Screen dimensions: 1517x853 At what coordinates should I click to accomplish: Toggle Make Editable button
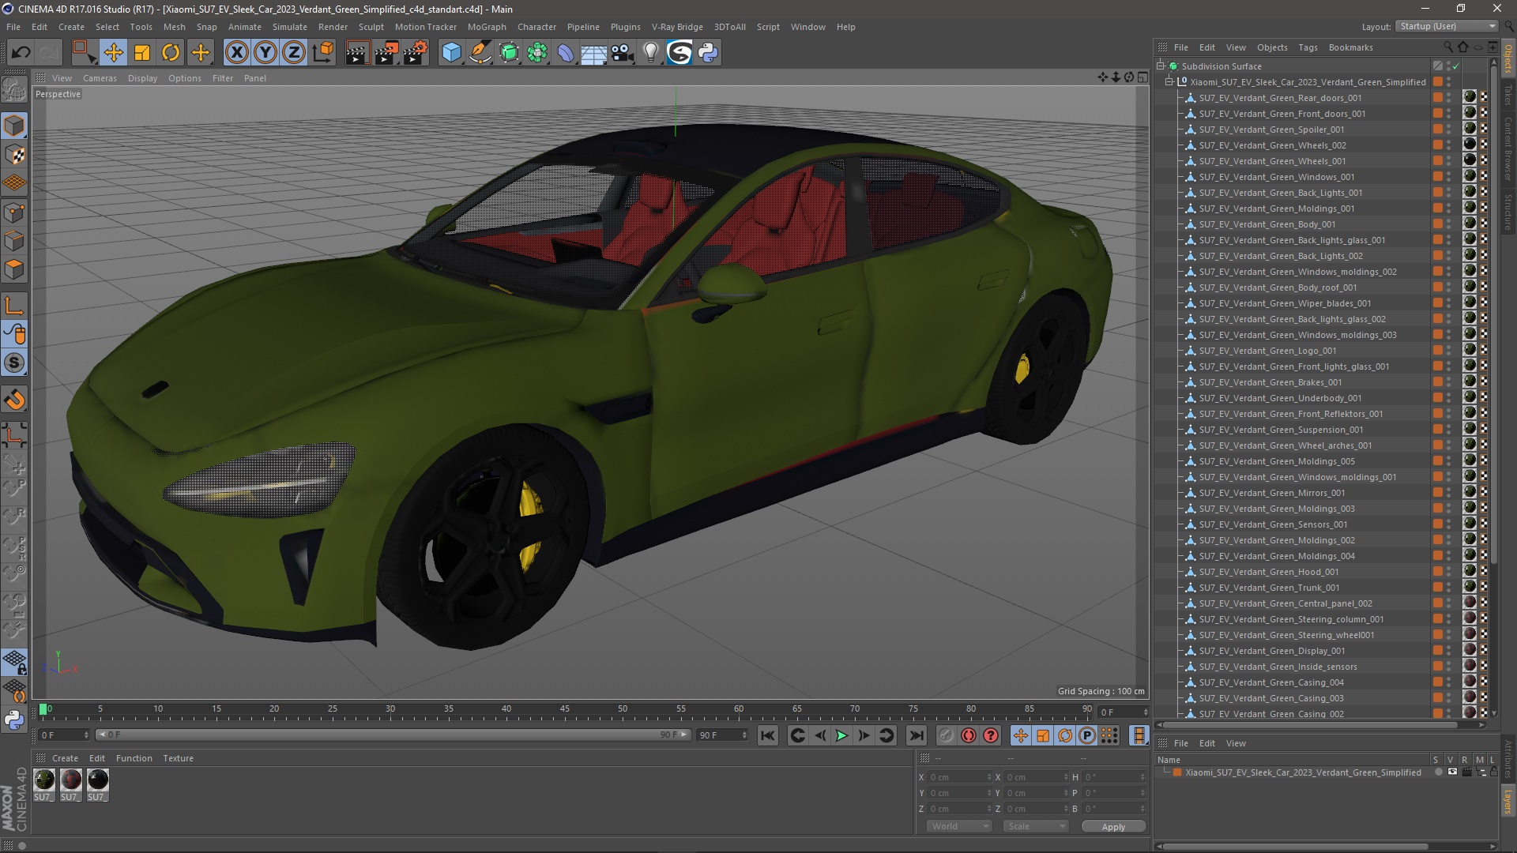(x=14, y=90)
